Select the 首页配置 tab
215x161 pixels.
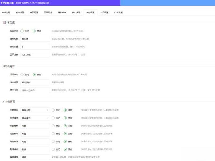[34, 12]
